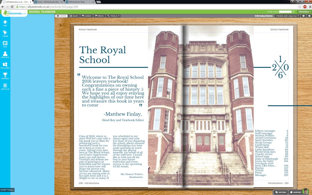Image resolution: width=312 pixels, height=195 pixels.
Task: Contact SUPPORT via the bottom button
Action: (296, 192)
